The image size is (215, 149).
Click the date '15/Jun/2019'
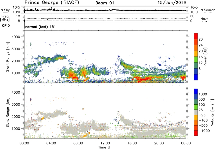coord(172,3)
